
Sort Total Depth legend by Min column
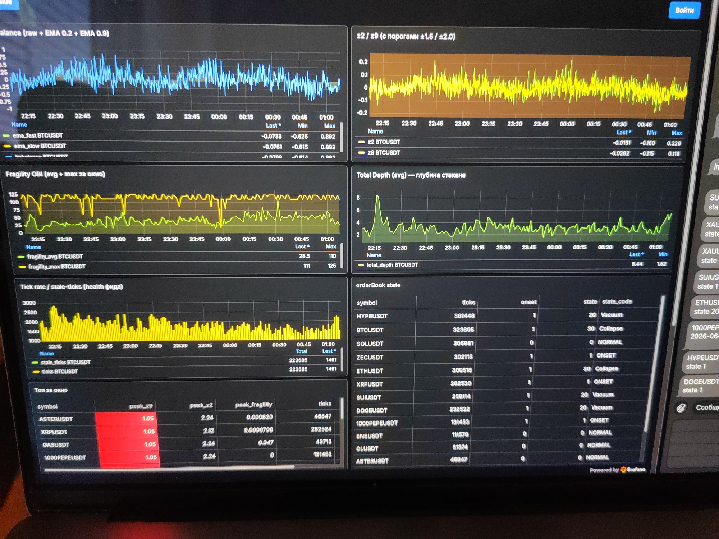tap(663, 254)
